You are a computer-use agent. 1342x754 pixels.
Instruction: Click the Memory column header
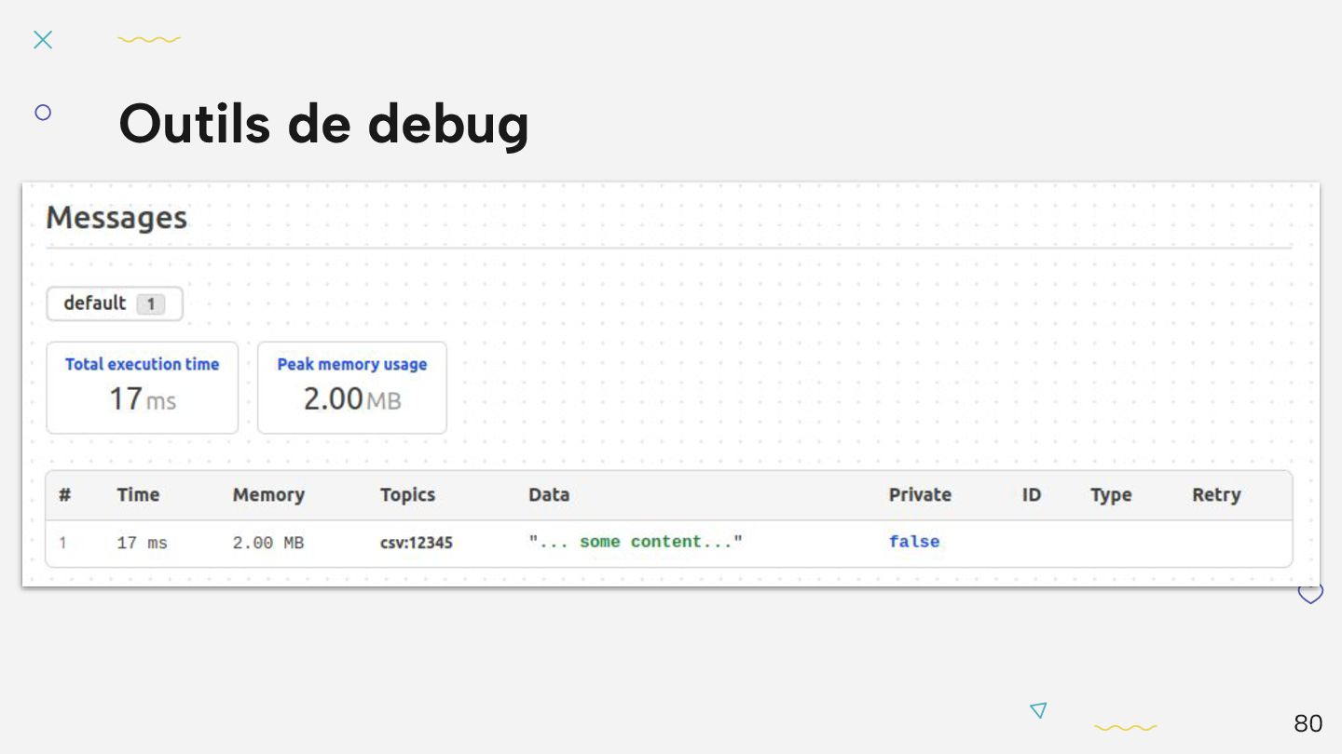[x=268, y=495]
